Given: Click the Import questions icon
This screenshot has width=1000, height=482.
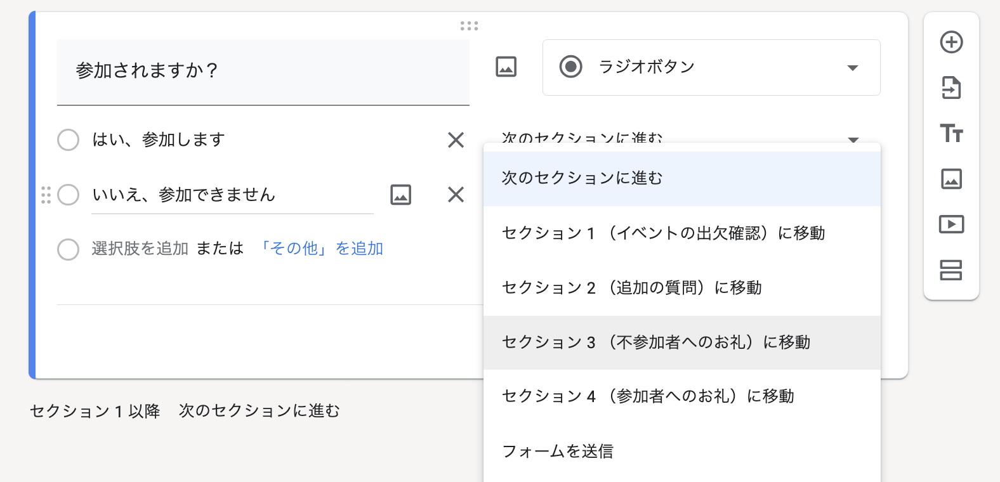Looking at the screenshot, I should (951, 88).
